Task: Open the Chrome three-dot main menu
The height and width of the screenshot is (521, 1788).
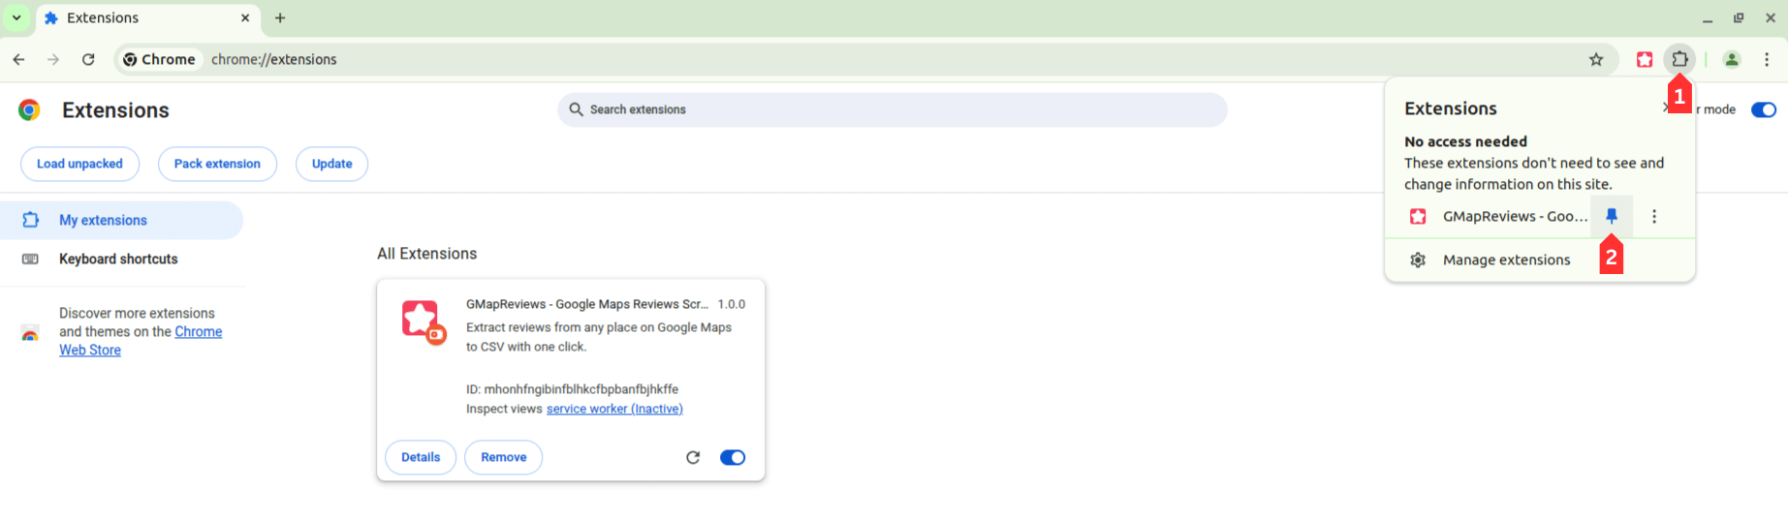Action: click(1767, 59)
